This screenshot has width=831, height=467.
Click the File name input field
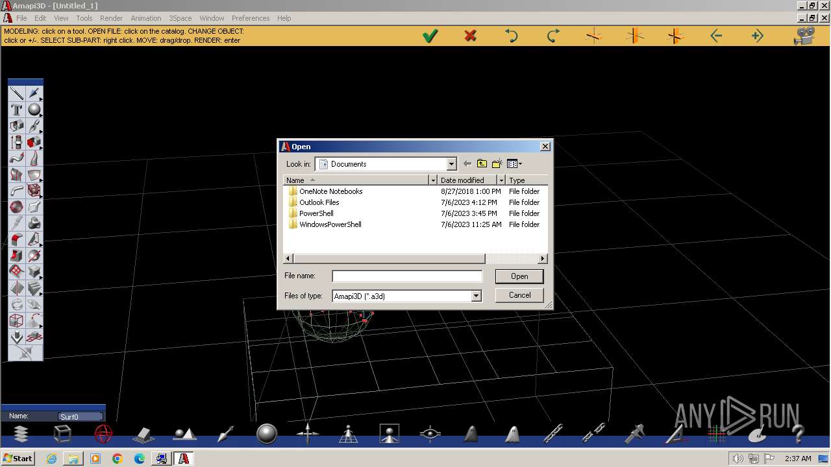407,276
